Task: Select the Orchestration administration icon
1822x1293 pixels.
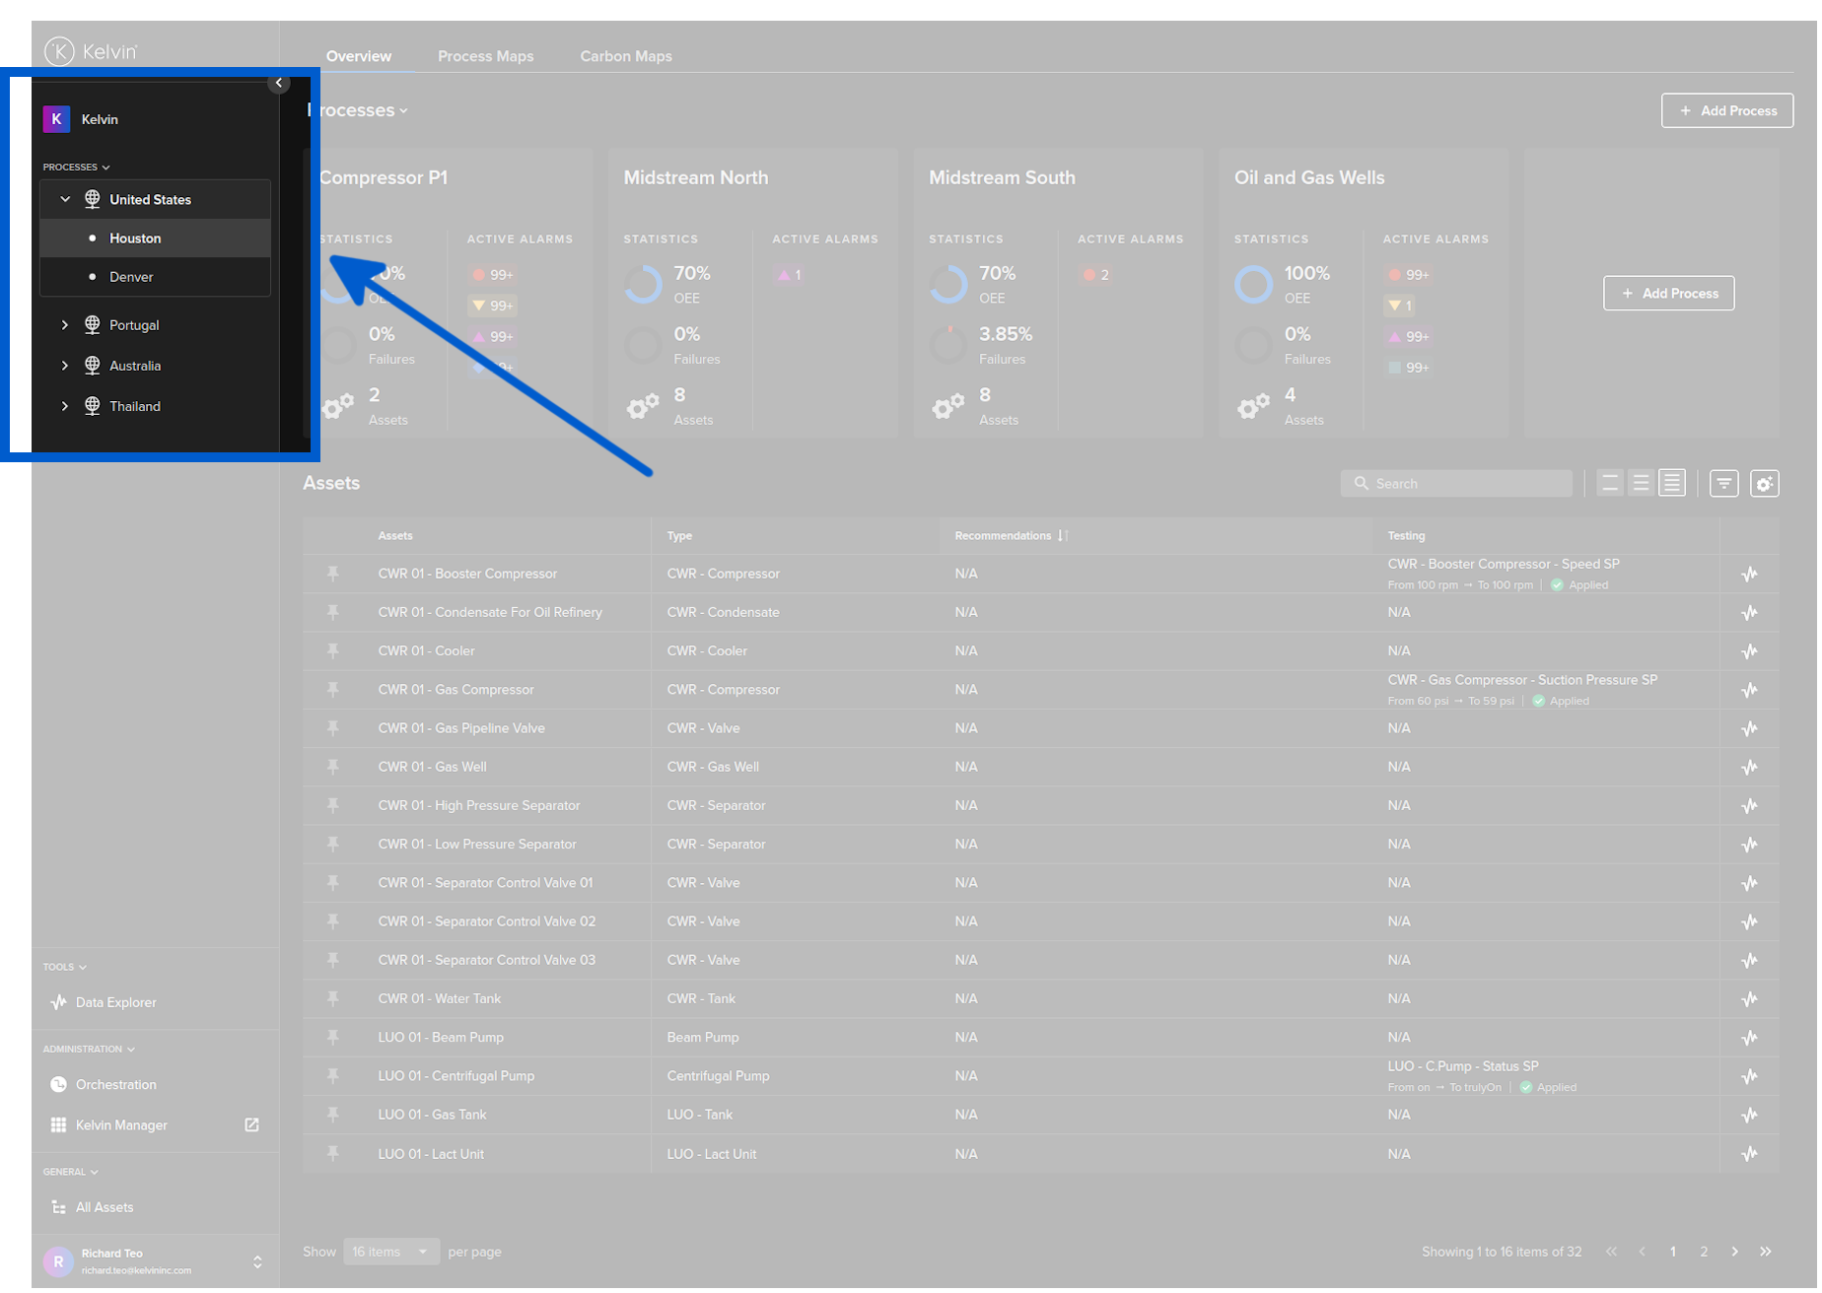Action: [x=59, y=1084]
